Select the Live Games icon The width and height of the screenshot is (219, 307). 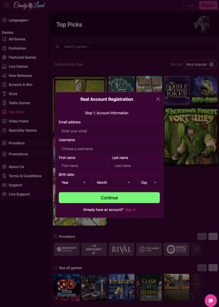click(x=4, y=66)
